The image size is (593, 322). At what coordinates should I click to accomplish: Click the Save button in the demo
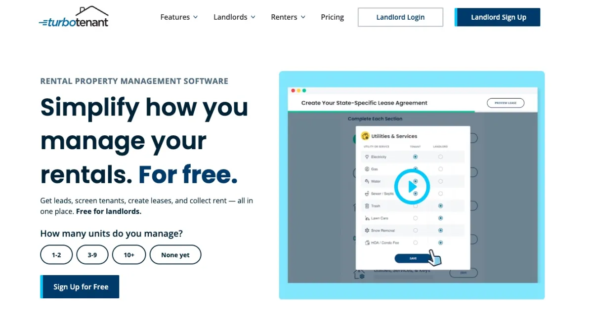413,258
